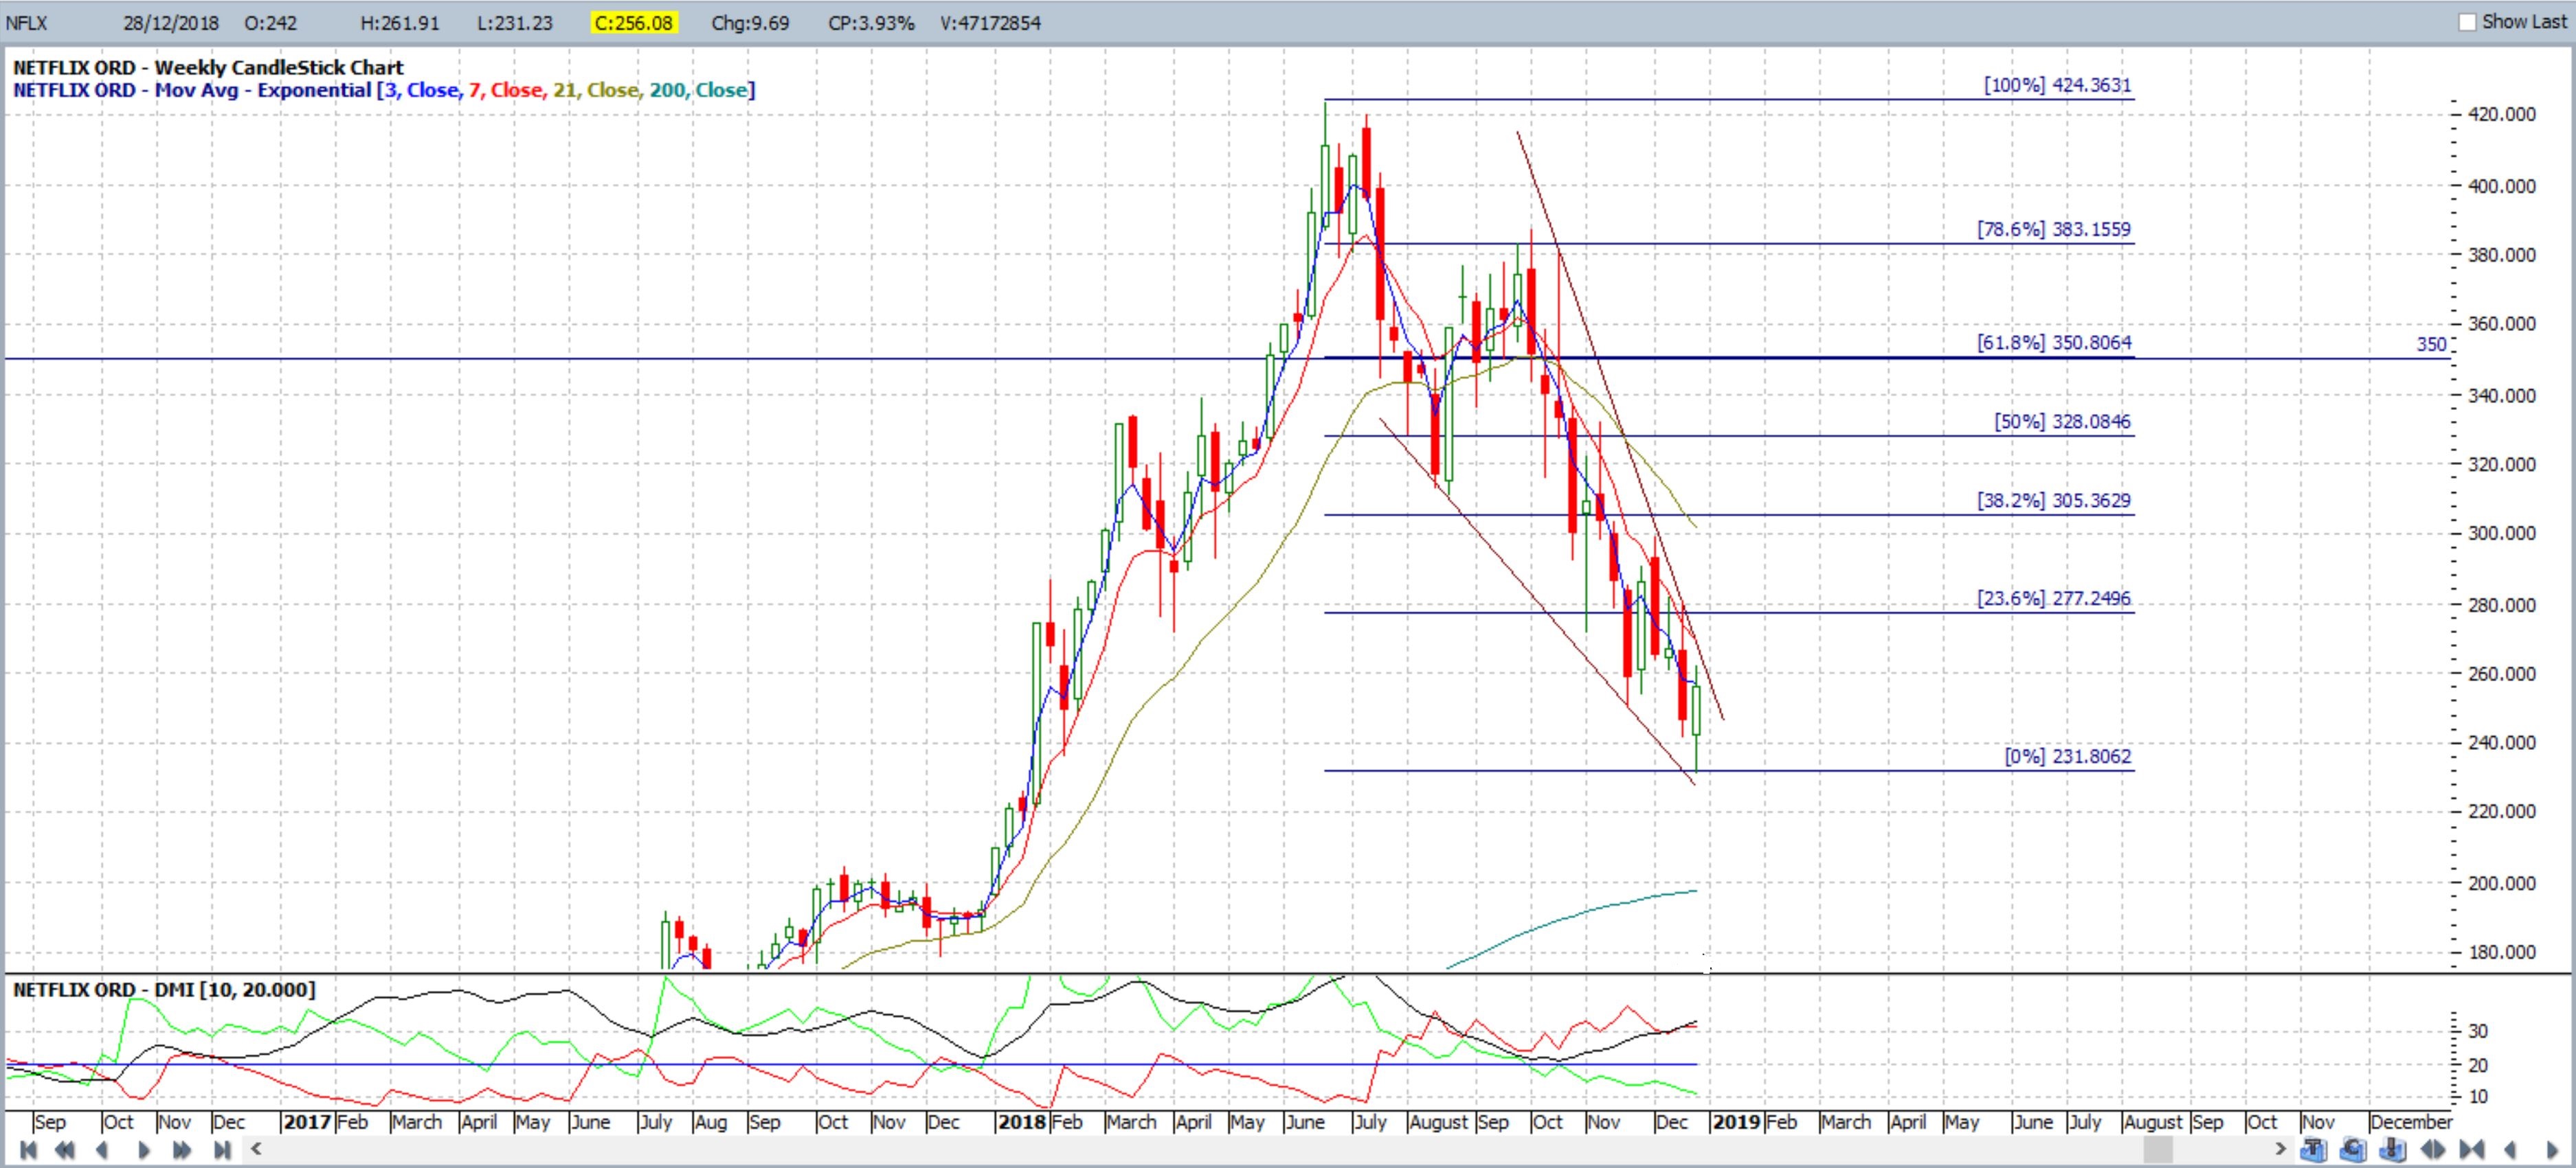Click the [100%] 424.3631 Fibonacci label

click(2058, 85)
